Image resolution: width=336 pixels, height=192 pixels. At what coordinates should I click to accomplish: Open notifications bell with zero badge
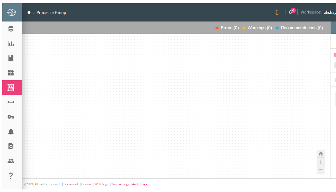[291, 12]
